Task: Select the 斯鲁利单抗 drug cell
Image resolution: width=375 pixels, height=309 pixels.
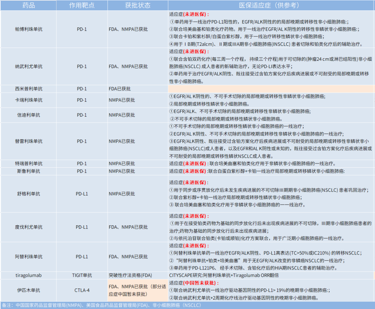Action: (x=28, y=171)
